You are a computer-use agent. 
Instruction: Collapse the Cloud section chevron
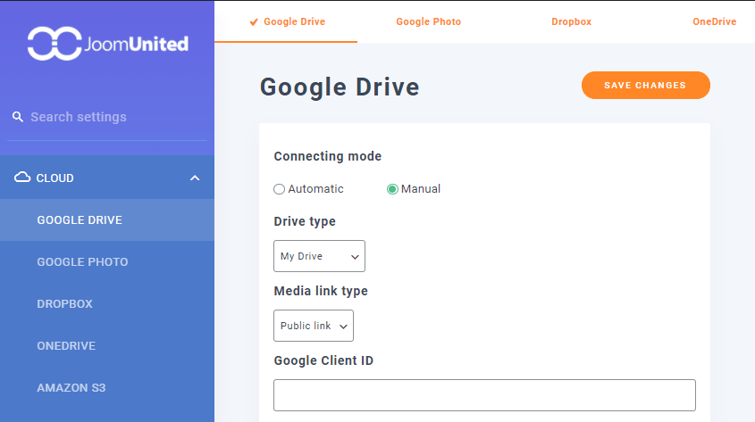tap(195, 178)
